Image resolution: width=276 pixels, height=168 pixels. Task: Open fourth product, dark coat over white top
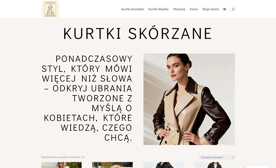tap(215, 165)
